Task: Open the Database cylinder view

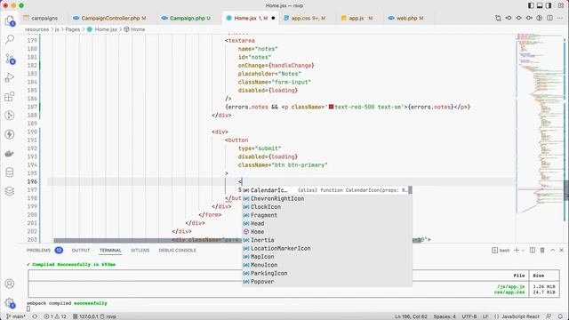Action: [10, 172]
